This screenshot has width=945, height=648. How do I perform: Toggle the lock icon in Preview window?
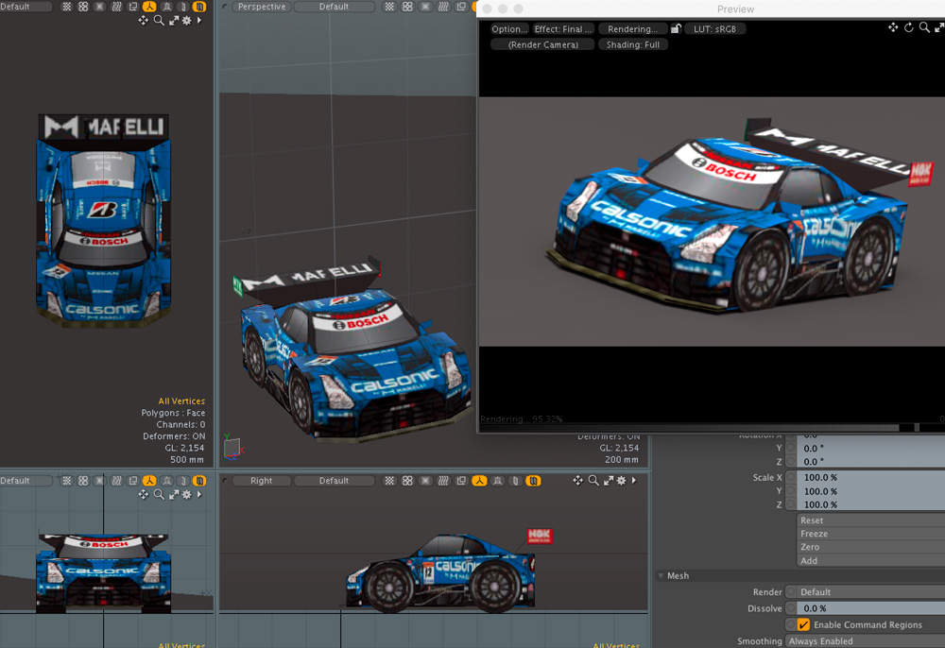coord(677,28)
